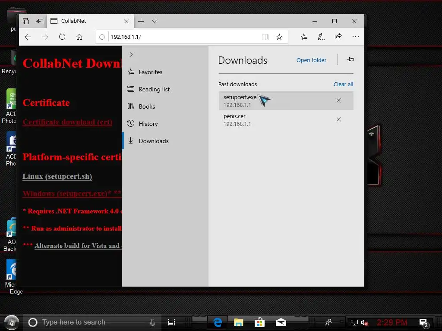This screenshot has width=442, height=331.
Task: Click the 2:29 PM clock
Action: pos(392,322)
